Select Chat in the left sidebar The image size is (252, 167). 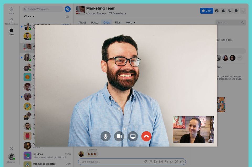11,32
